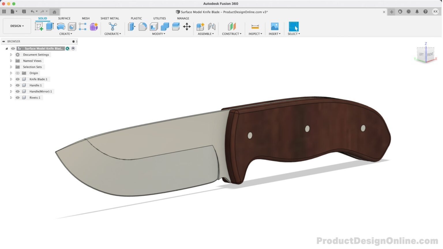
Task: Expand the Named Views folder
Action: (x=11, y=61)
